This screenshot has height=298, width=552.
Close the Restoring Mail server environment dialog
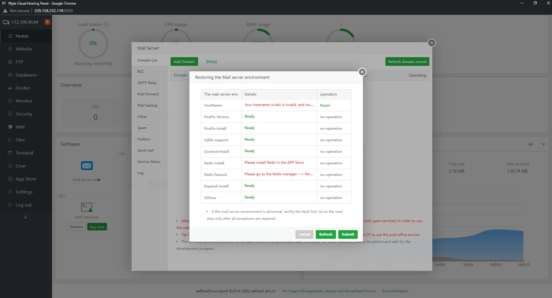(362, 72)
